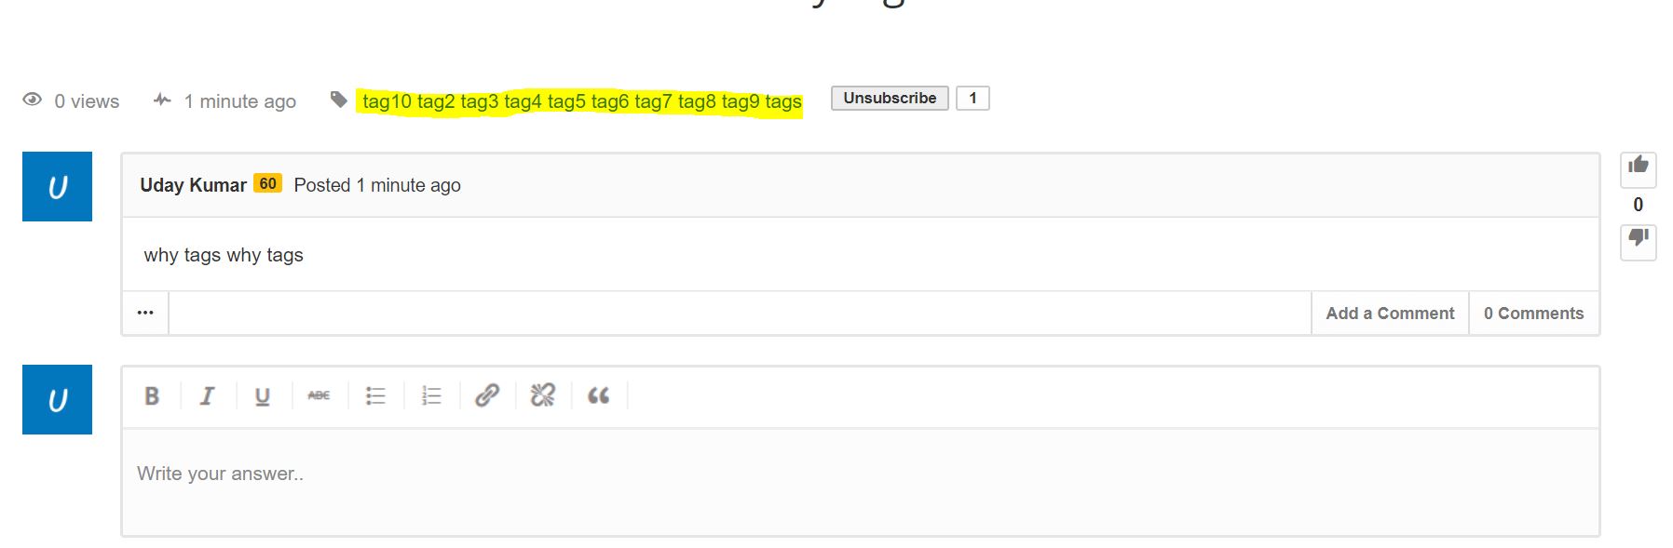Open Uday Kumar's profile name link
Image resolution: width=1673 pixels, height=548 pixels.
tap(193, 185)
